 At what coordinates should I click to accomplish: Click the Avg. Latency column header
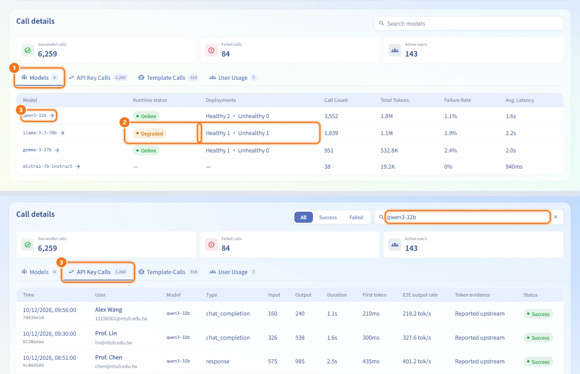pos(520,100)
